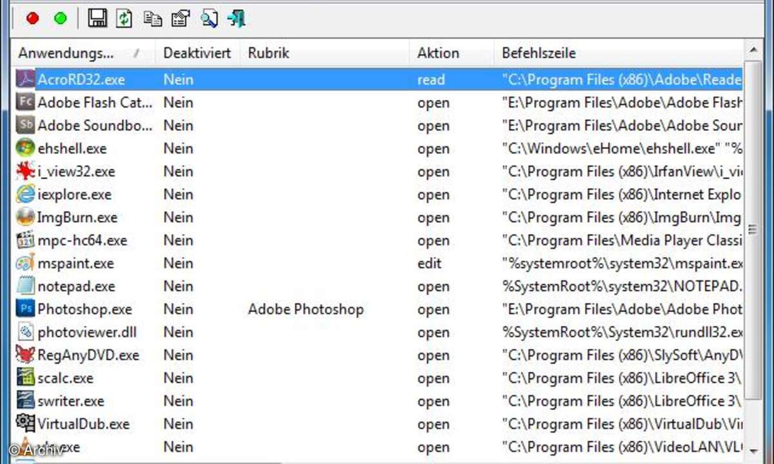Click the vertical scrollbar thumb
Viewport: 774px width, 464px height.
753,229
